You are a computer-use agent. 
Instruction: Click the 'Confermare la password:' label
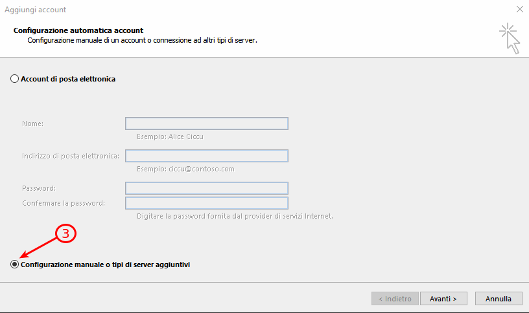[x=64, y=203]
